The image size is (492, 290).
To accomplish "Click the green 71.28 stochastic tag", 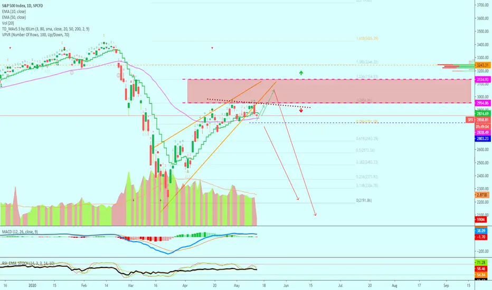I will coord(481,263).
